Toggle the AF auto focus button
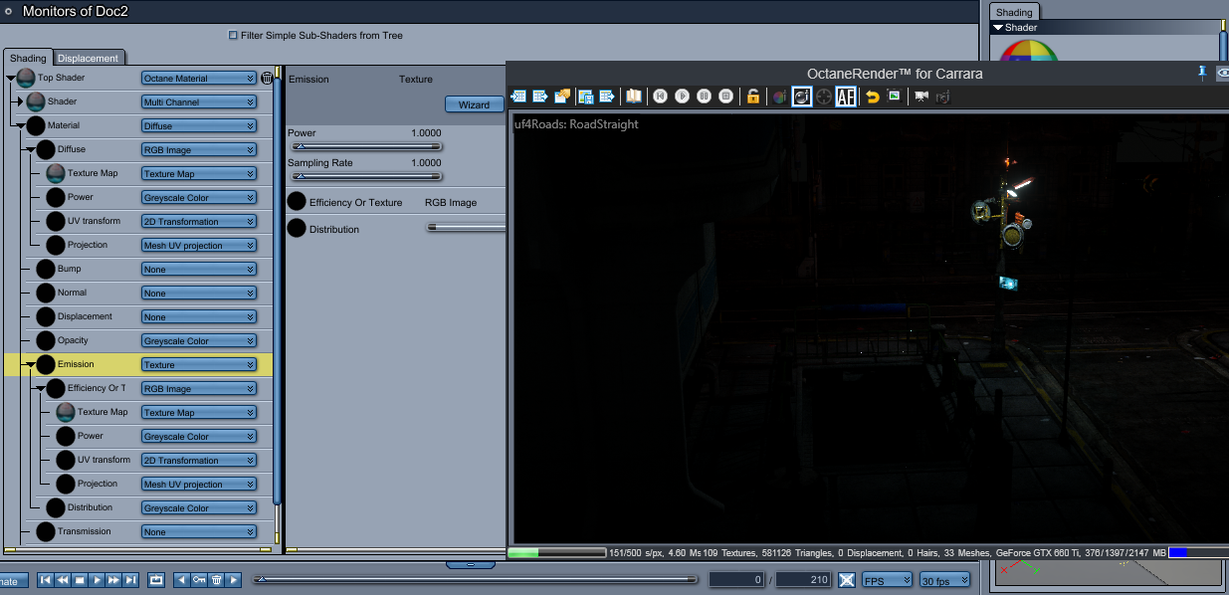This screenshot has width=1229, height=595. coord(846,97)
